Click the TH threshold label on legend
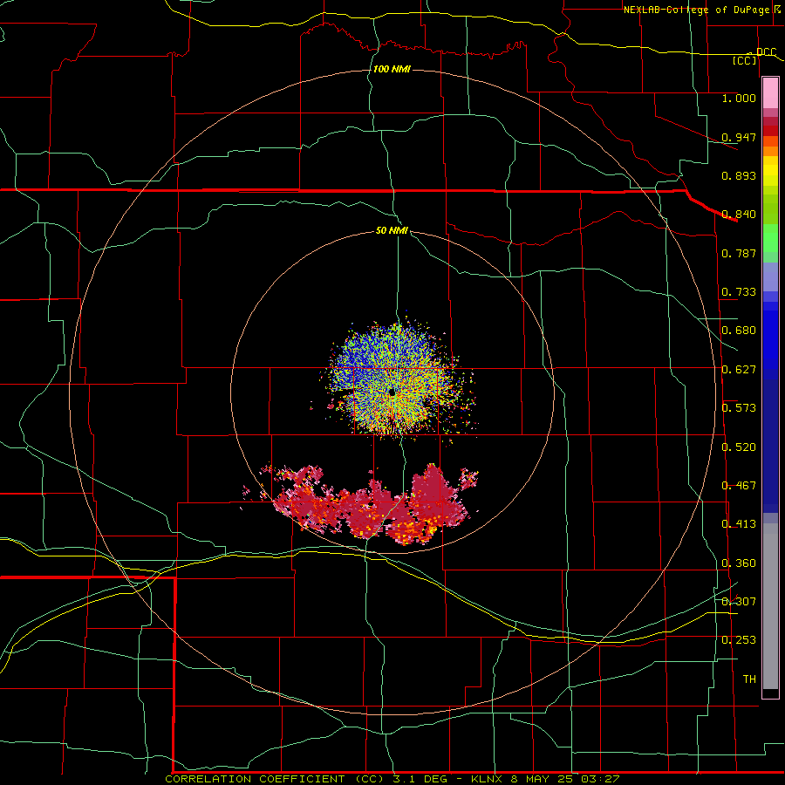Image resolution: width=785 pixels, height=785 pixels. click(x=749, y=679)
